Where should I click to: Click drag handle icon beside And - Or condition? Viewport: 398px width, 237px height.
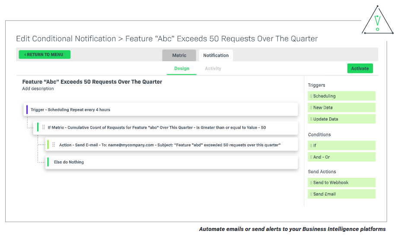(x=311, y=157)
